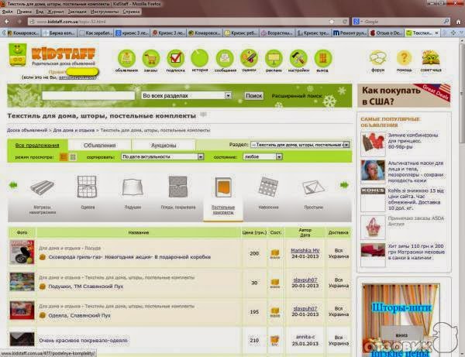Open the Закладки menu in Firefox
The image size is (465, 357).
click(x=77, y=12)
